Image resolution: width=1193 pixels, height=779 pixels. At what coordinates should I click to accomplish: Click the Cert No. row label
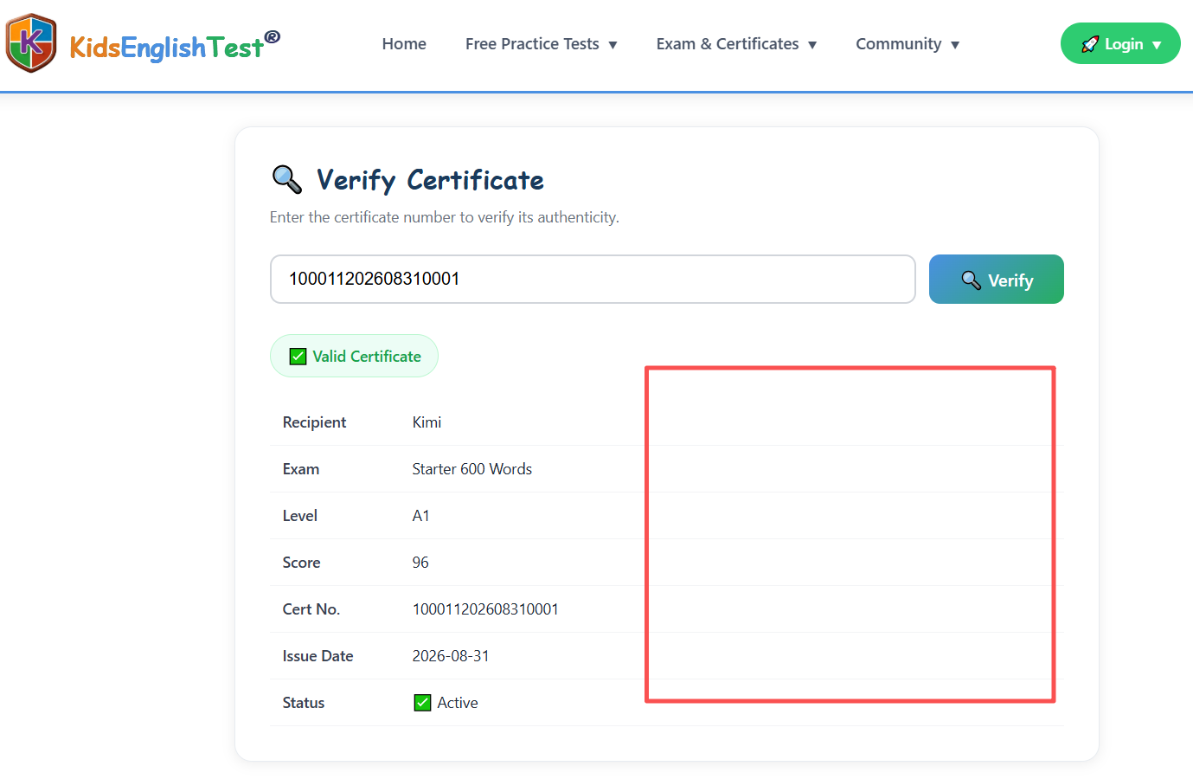coord(311,609)
